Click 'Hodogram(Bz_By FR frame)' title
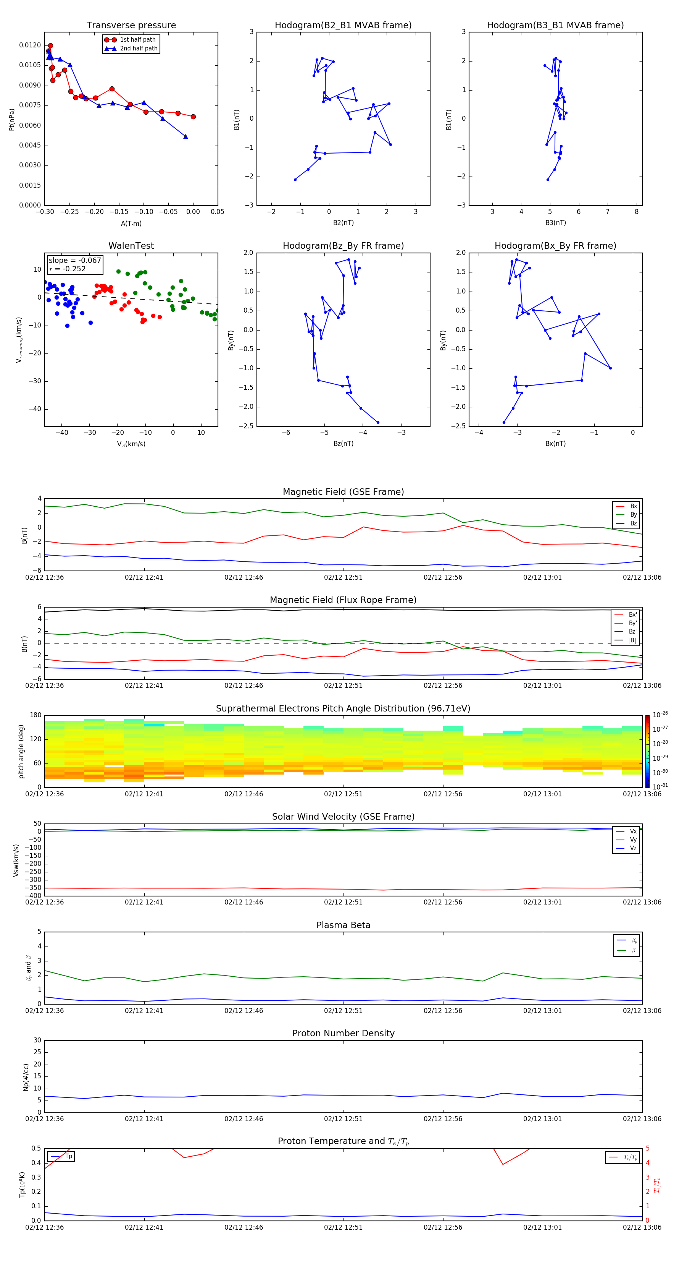The height and width of the screenshot is (1261, 687). 343,246
